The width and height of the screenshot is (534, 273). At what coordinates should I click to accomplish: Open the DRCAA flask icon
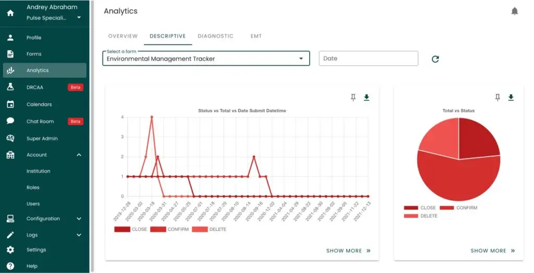point(10,87)
